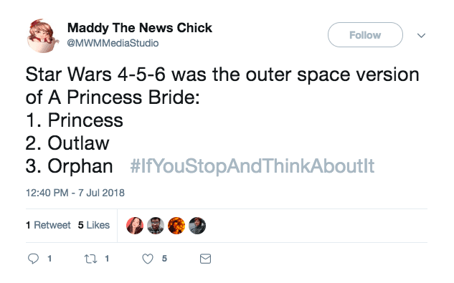
Task: Show the 1 Retweet list
Action: (48, 225)
